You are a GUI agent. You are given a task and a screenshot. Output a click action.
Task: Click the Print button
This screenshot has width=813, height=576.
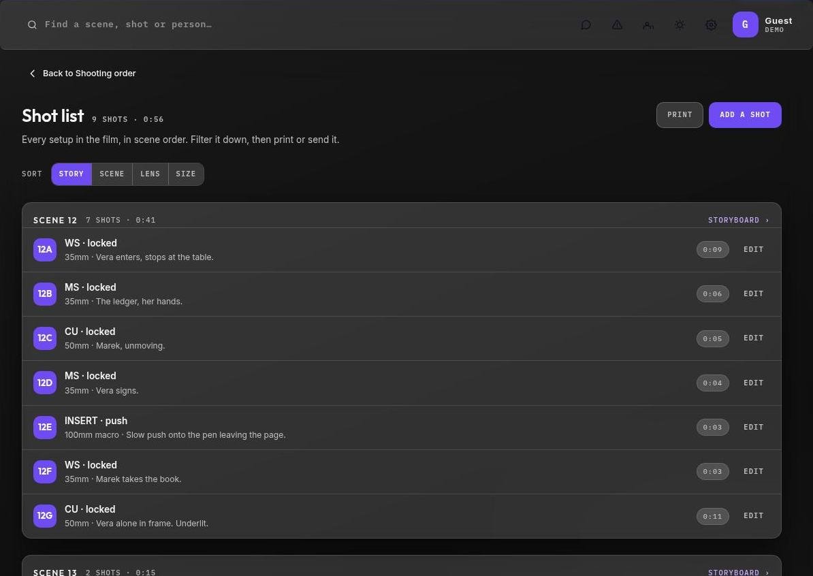click(680, 115)
